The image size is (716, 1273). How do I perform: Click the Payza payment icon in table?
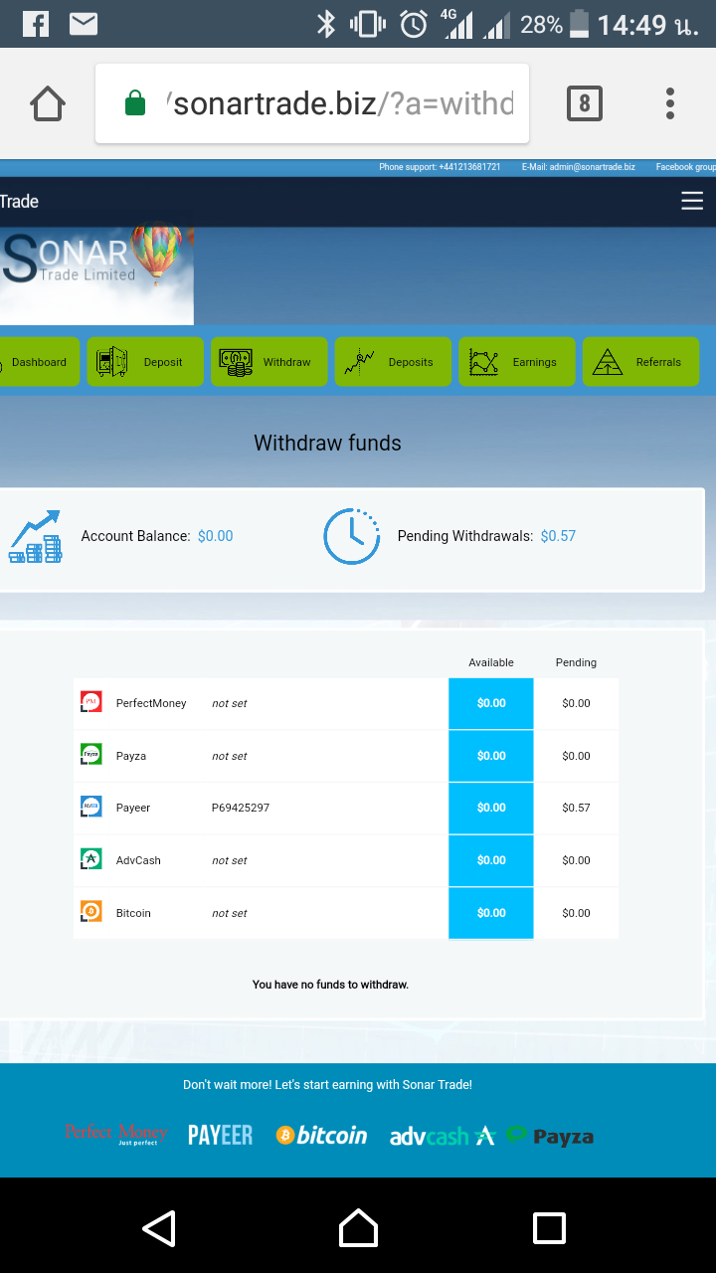[91, 755]
